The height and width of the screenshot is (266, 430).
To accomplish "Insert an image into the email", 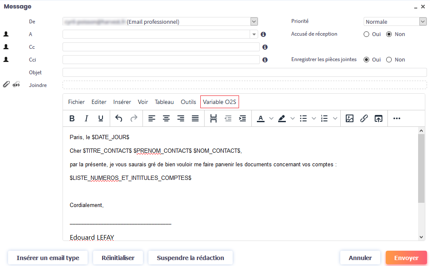I will pos(350,119).
